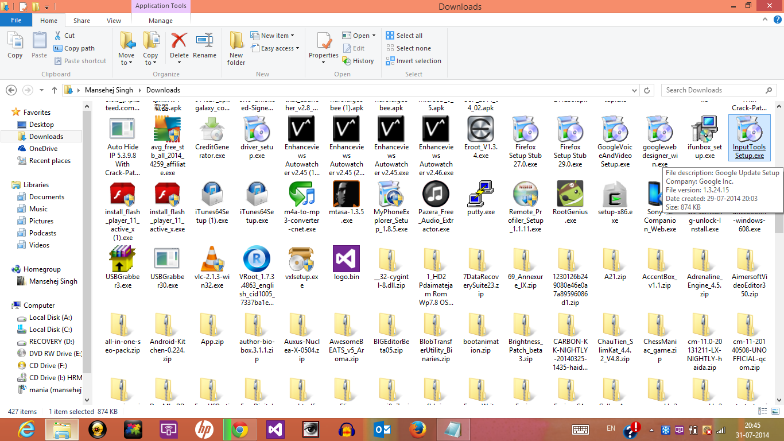Screen dimensions: 784x441
Task: Open the Music library in the sidebar
Action: [38, 209]
